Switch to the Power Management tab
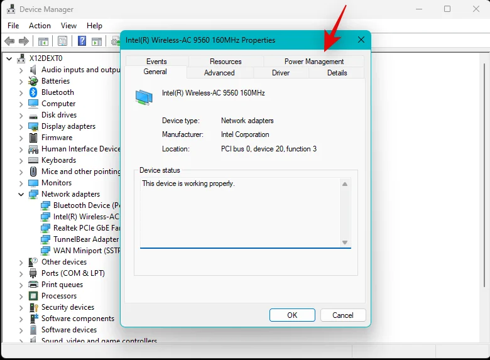 [313, 61]
